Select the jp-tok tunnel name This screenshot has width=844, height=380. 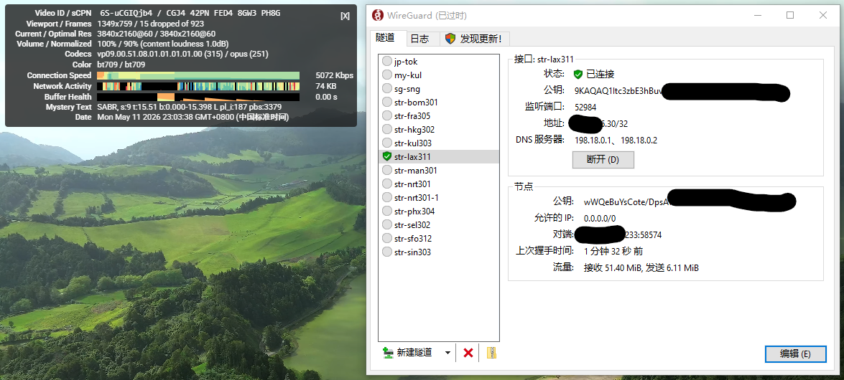tap(406, 62)
